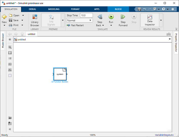Click the viewmarks icon in palette
The image size is (179, 137).
click(10, 123)
